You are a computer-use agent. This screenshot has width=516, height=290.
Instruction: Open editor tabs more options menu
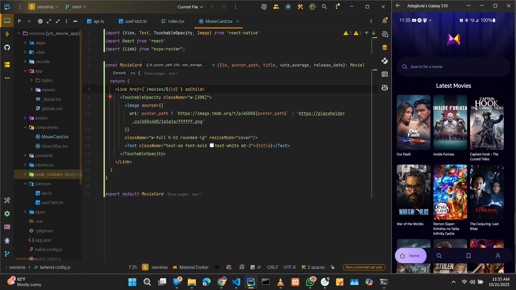click(372, 21)
